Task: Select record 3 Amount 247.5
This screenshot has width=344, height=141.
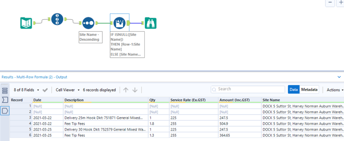Action: tap(240, 118)
